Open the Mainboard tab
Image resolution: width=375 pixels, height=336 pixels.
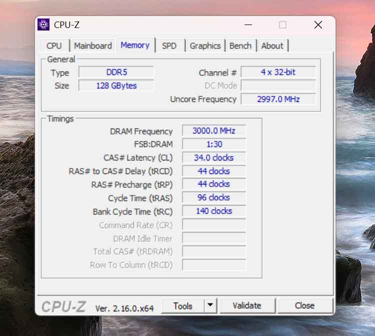(93, 45)
